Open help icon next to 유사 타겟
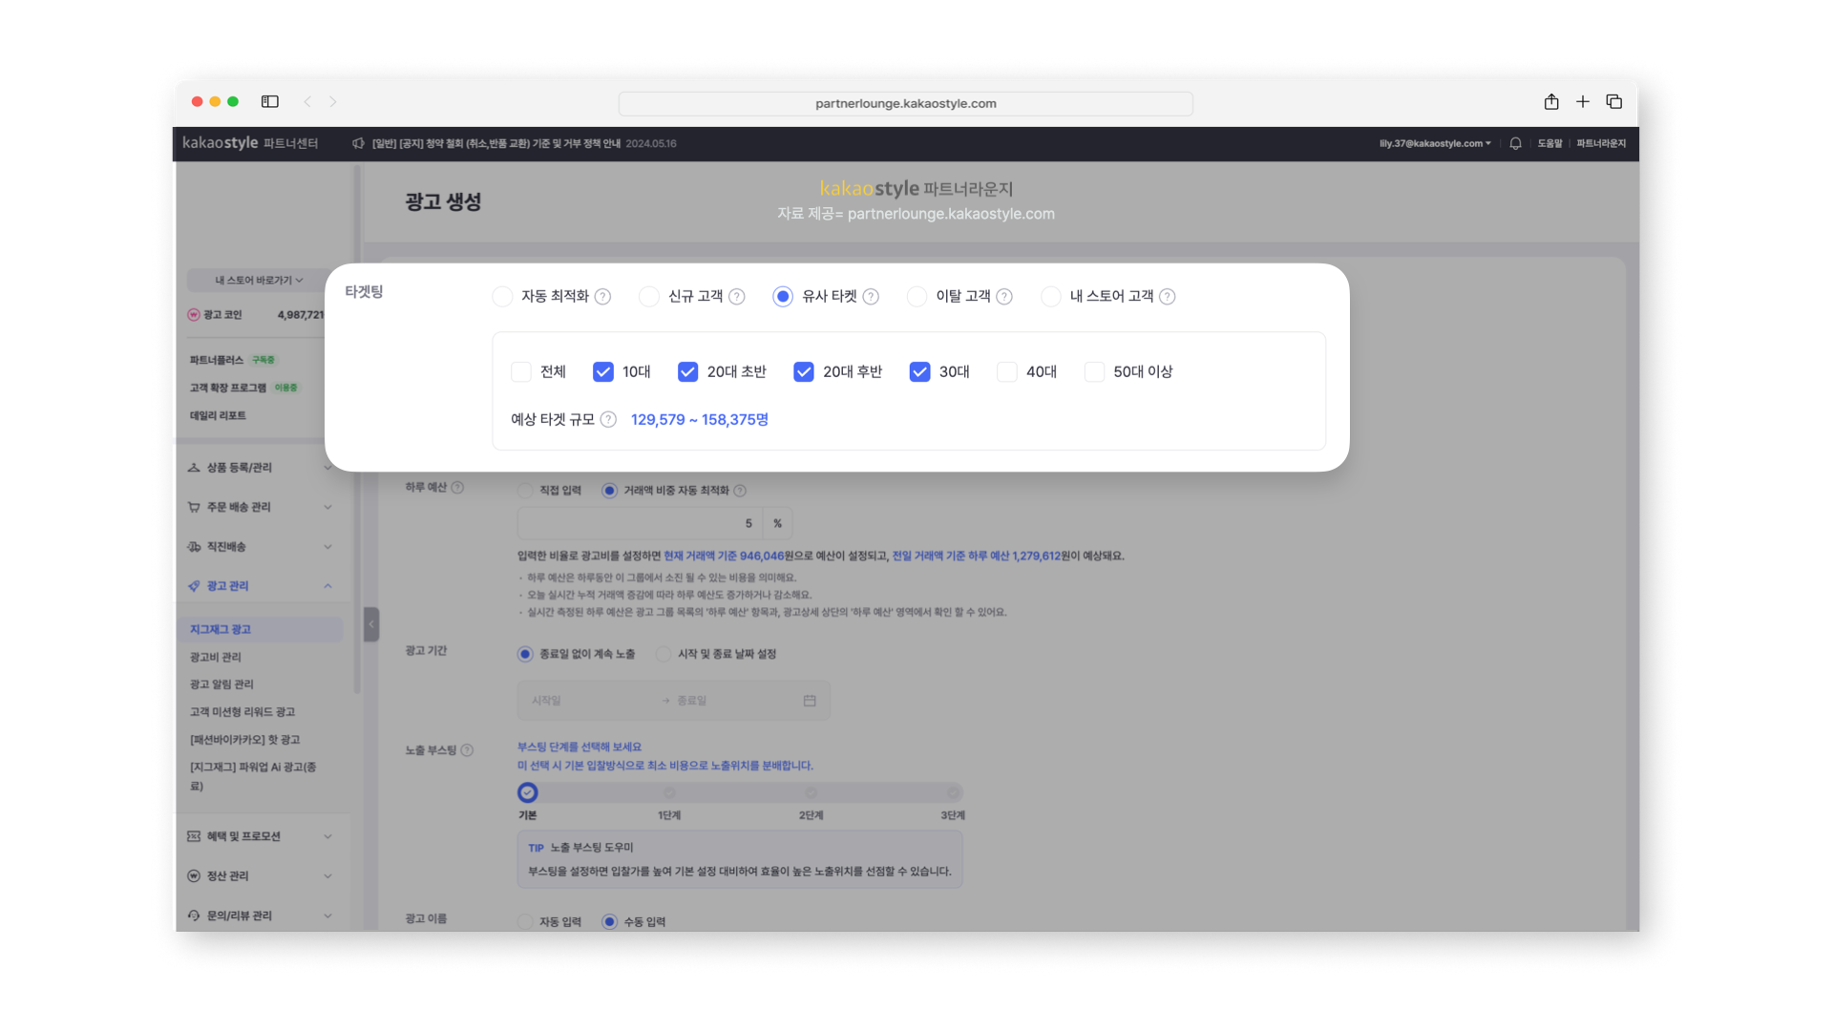The height and width of the screenshot is (1031, 1833). point(871,297)
